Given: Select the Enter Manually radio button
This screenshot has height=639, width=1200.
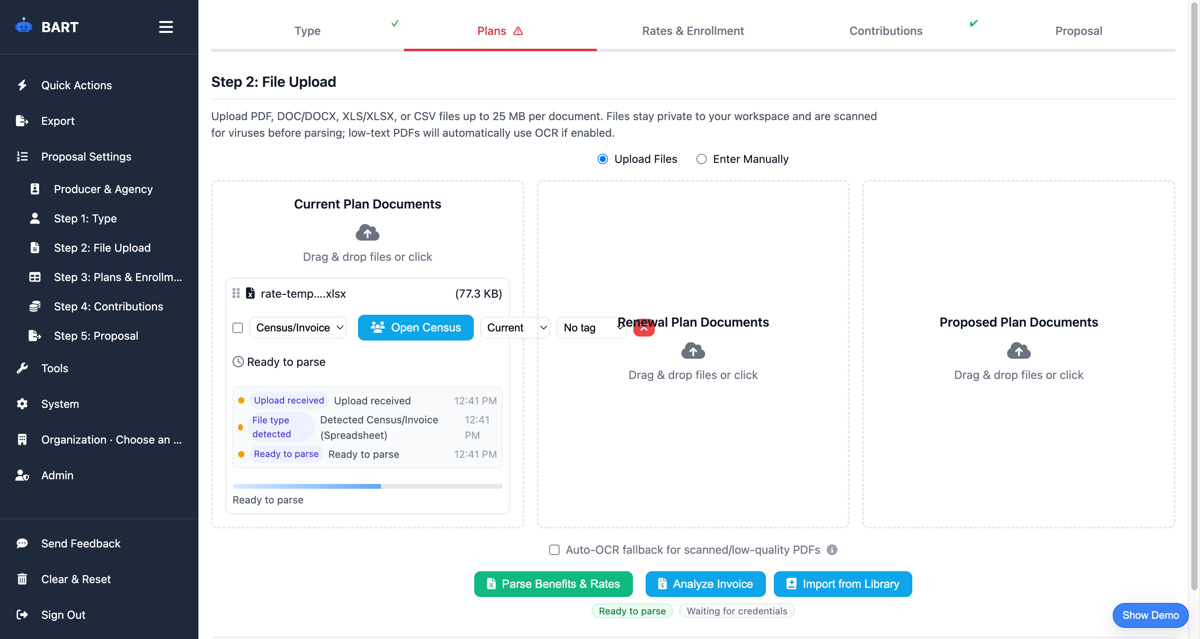Looking at the screenshot, I should [x=701, y=159].
